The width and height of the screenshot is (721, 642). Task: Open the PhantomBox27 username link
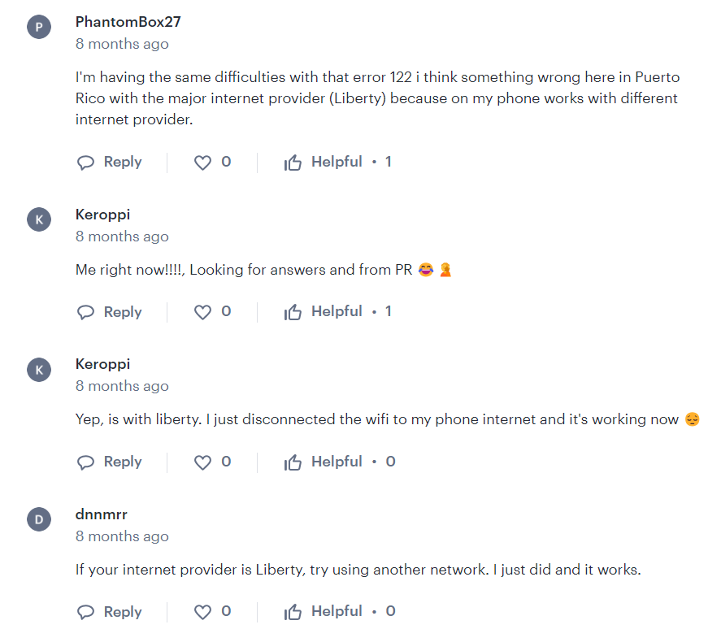point(128,22)
